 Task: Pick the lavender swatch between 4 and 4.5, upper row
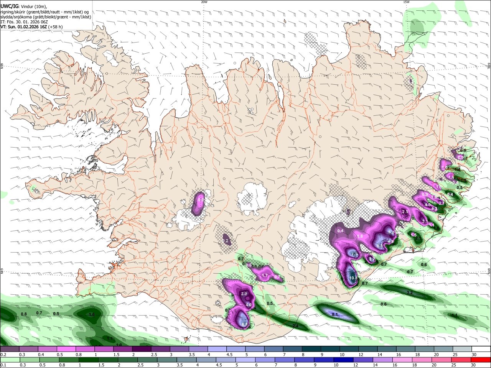(x=217, y=349)
